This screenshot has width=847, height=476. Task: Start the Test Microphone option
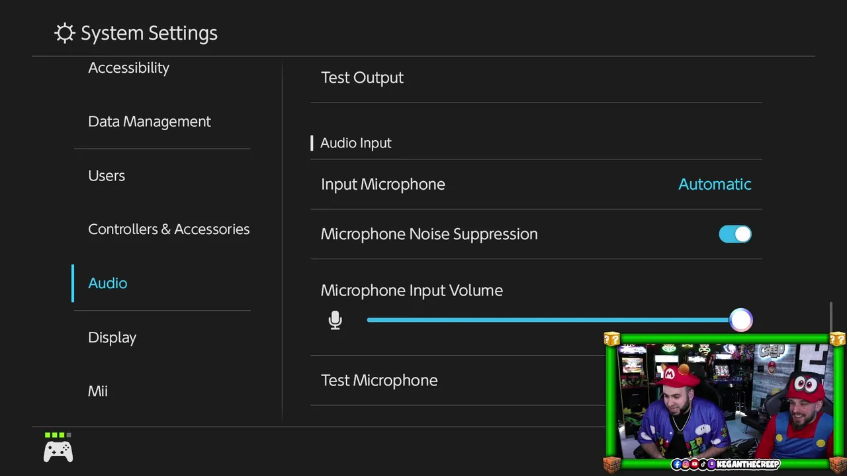pos(379,380)
